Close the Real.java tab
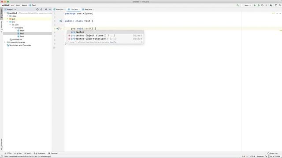282x158 pixels. (x=93, y=9)
